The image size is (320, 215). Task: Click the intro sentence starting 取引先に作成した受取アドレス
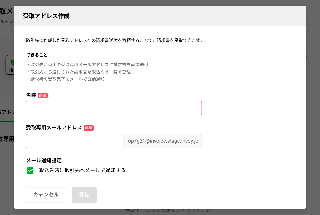(114, 41)
